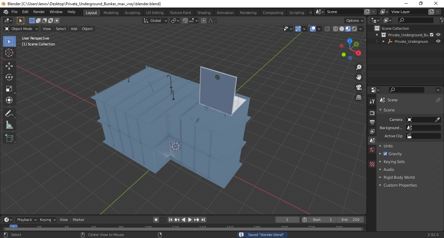Jump to the end frame

203,220
